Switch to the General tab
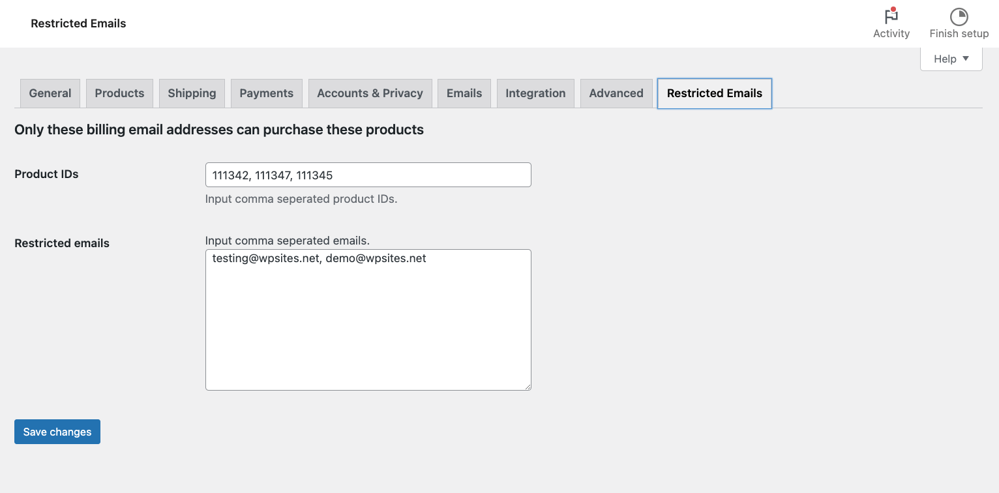999x493 pixels. 50,93
